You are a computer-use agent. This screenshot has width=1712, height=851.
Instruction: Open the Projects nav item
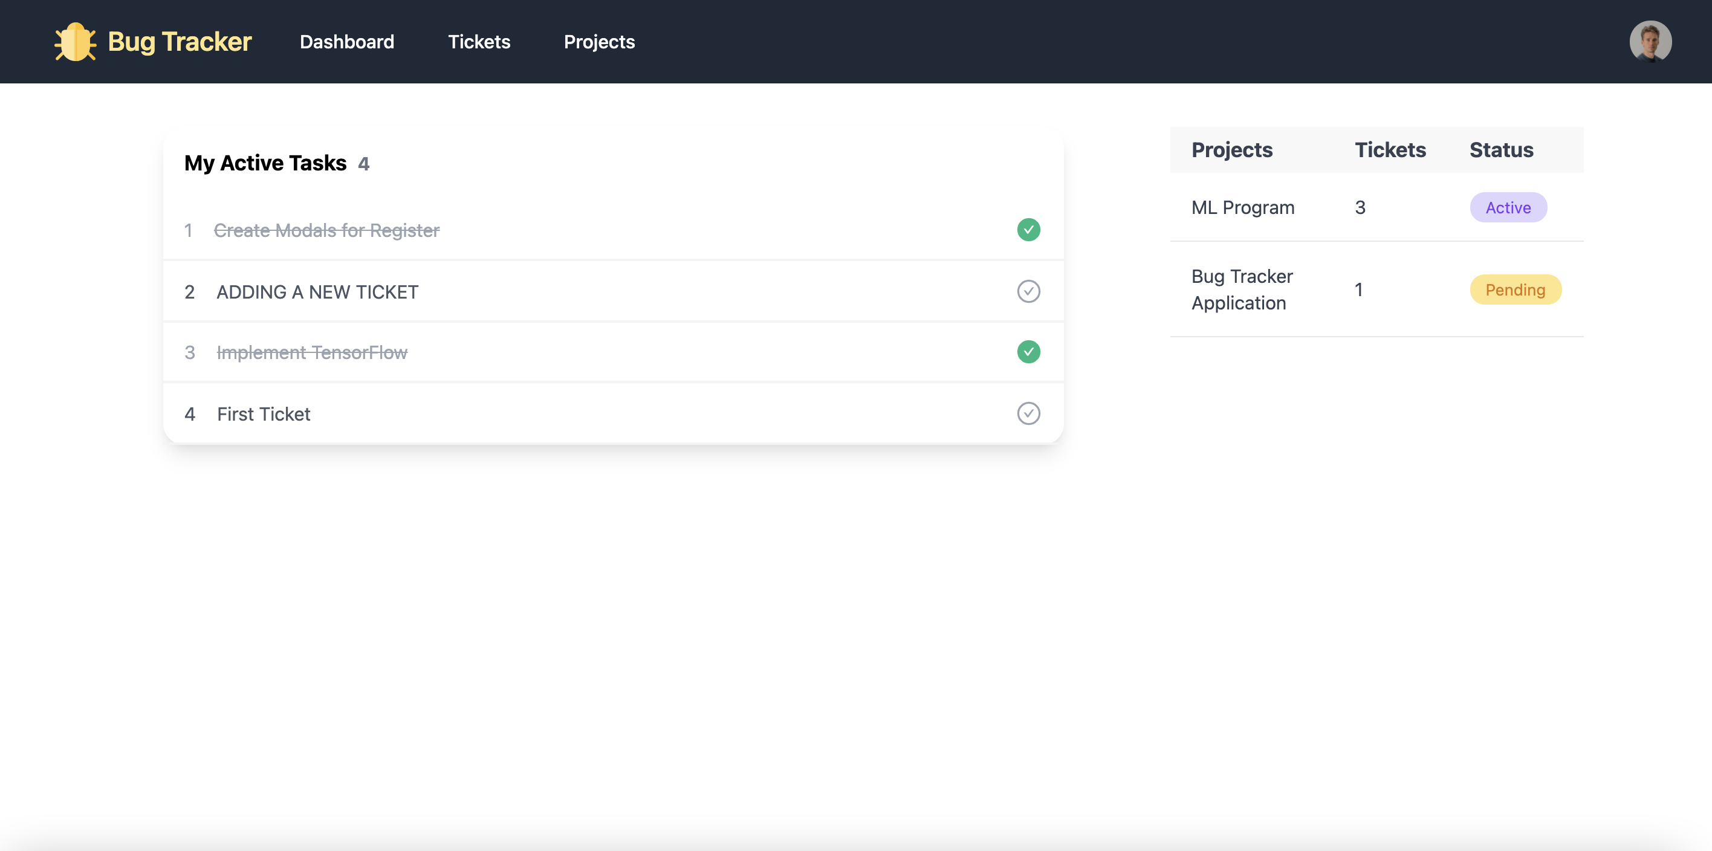[x=600, y=42]
